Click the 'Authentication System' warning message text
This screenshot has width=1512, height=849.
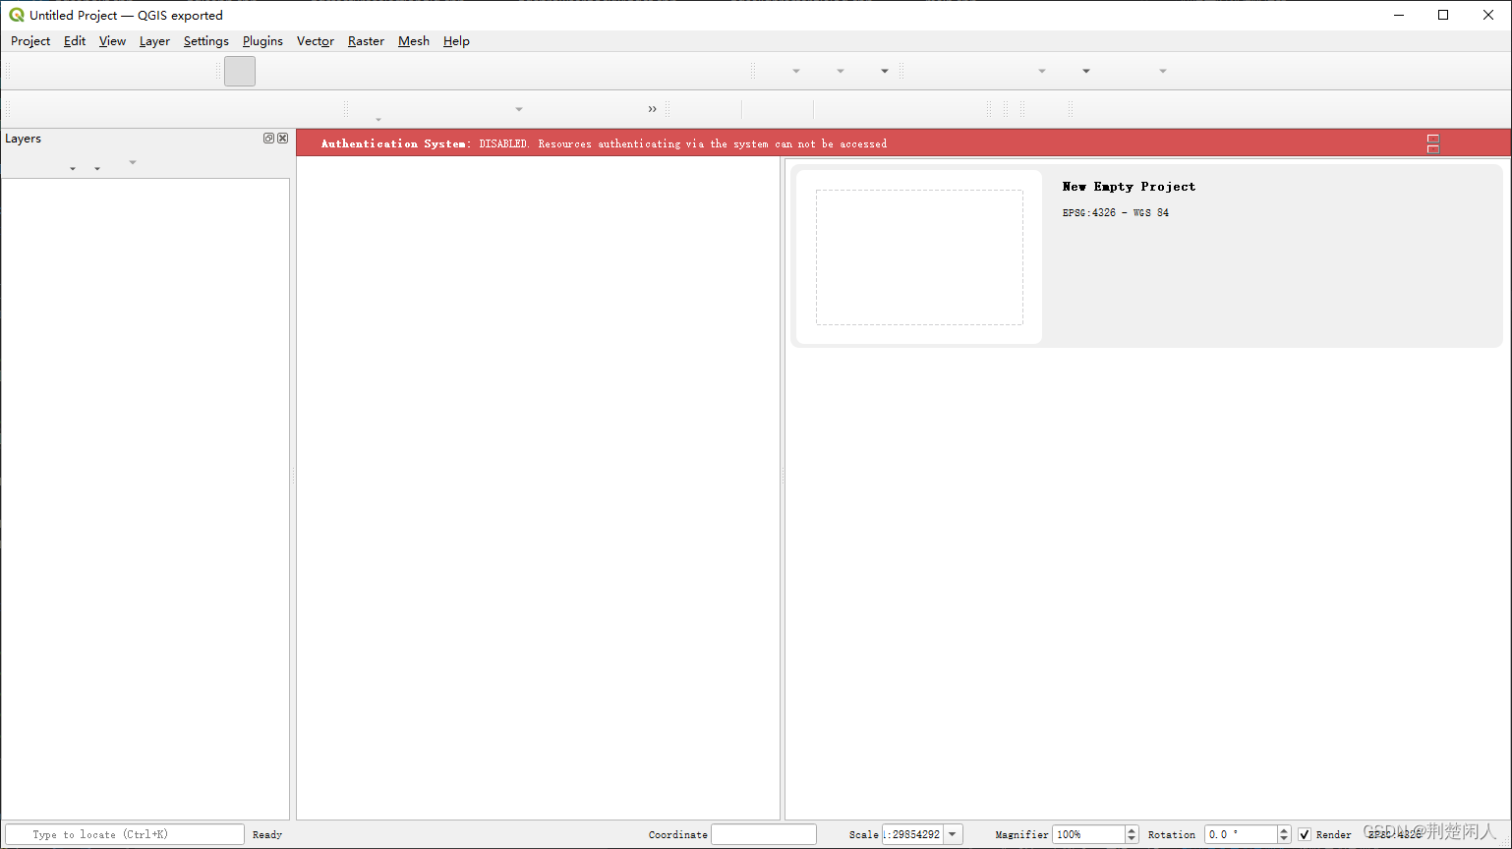604,143
